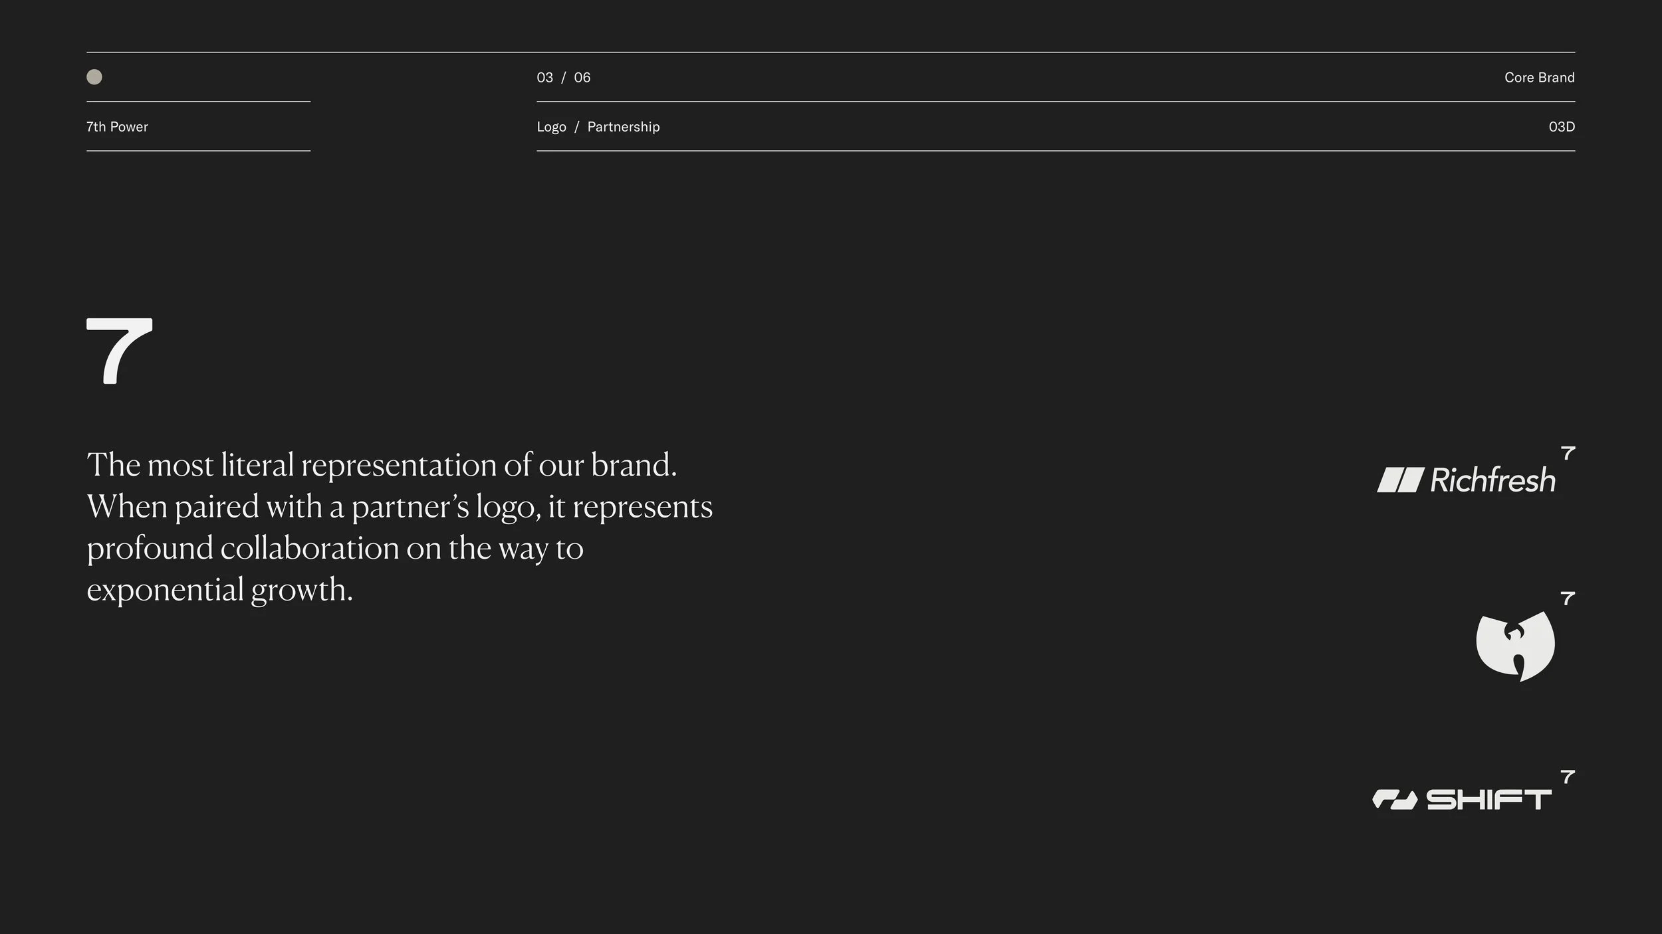Click the small 7 above SHIFT logo
The image size is (1662, 934).
pyautogui.click(x=1568, y=777)
